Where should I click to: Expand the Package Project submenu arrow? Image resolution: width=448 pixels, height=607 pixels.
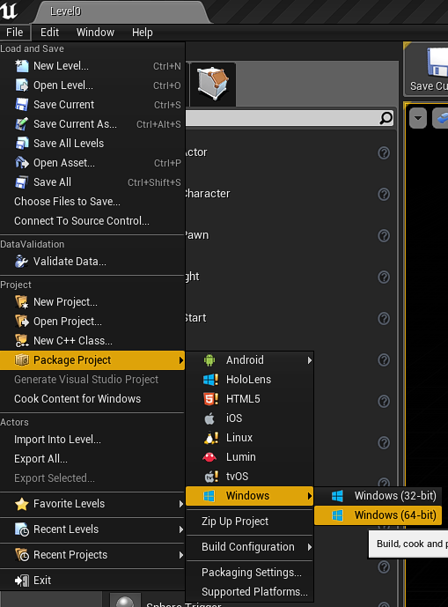(180, 360)
